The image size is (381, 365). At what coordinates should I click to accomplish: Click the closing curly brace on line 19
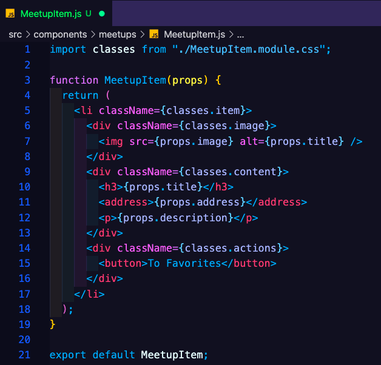[x=53, y=324]
